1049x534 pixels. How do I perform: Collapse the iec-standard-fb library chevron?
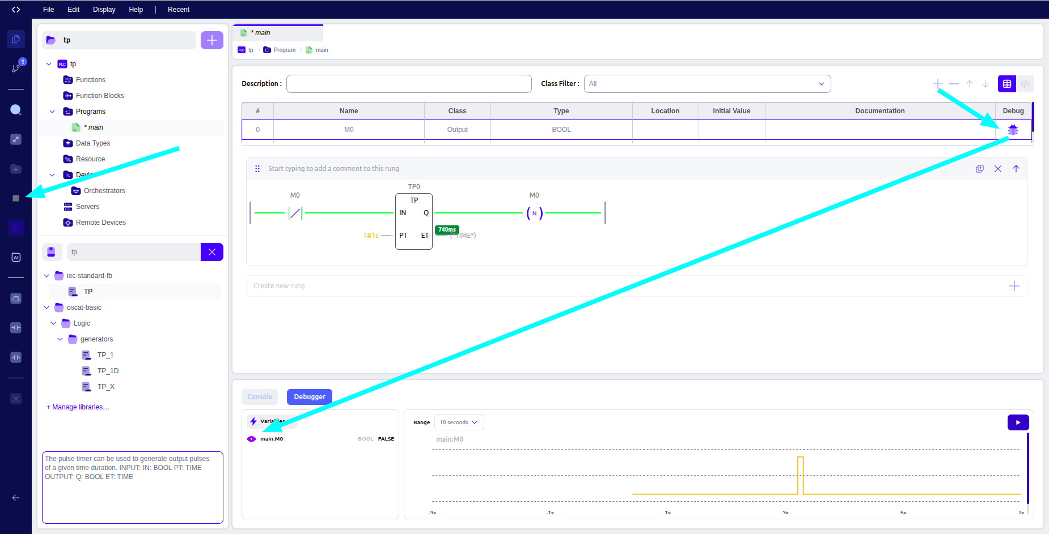[x=46, y=276]
